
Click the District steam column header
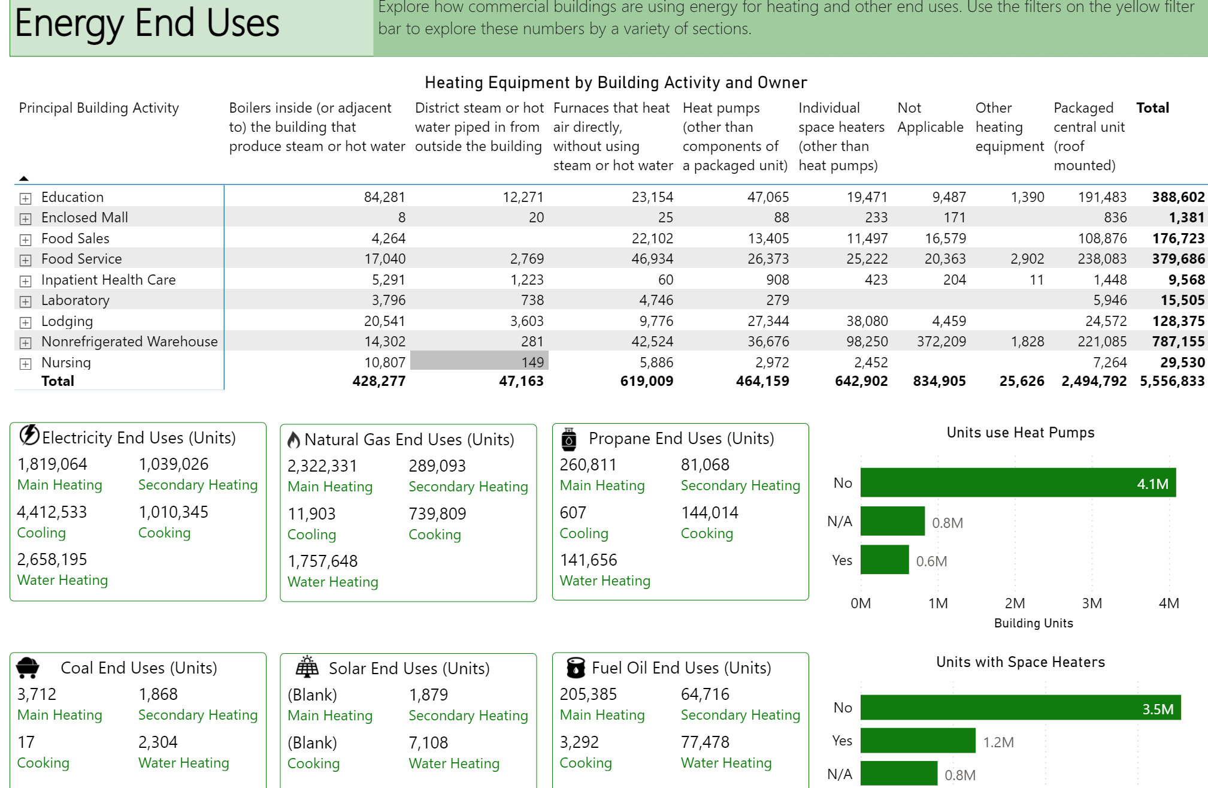click(479, 127)
